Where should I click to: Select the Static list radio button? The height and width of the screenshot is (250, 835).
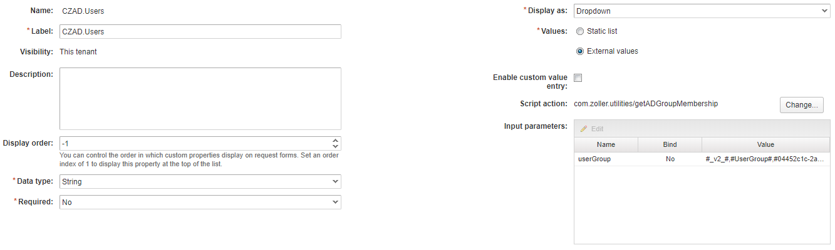[580, 31]
